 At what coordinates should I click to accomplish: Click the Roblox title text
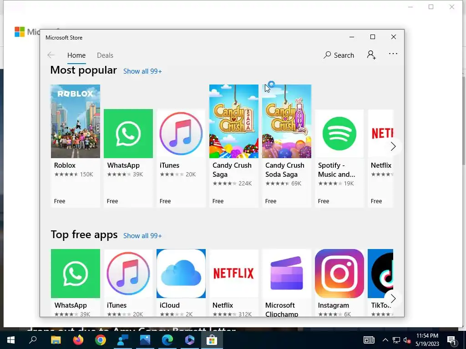click(x=65, y=165)
